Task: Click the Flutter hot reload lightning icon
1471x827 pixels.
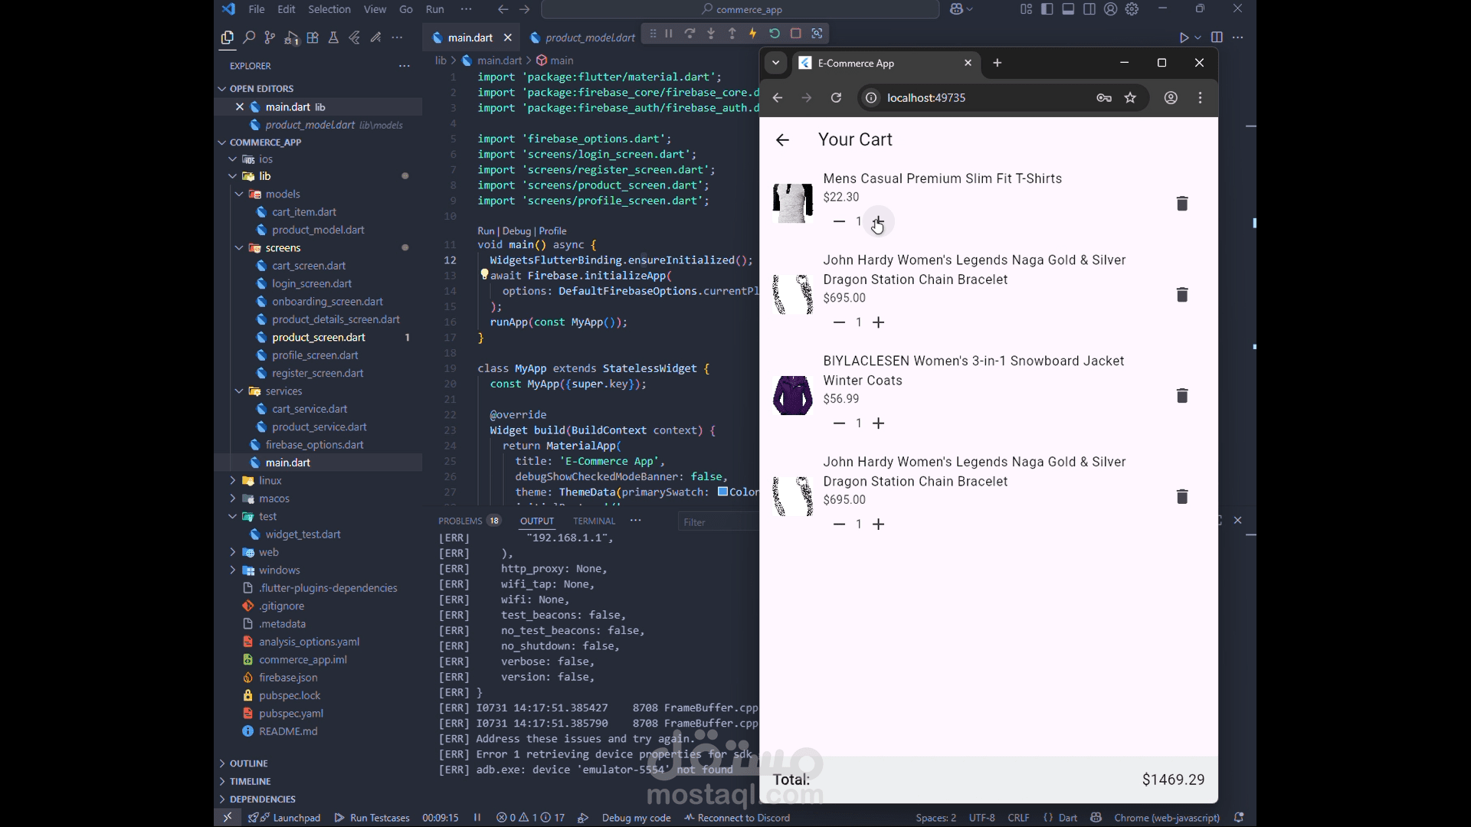Action: pyautogui.click(x=752, y=34)
